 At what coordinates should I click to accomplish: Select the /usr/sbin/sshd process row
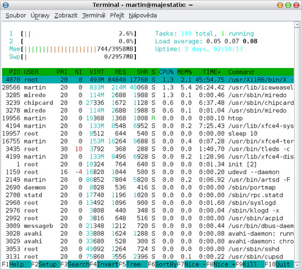pos(148,249)
